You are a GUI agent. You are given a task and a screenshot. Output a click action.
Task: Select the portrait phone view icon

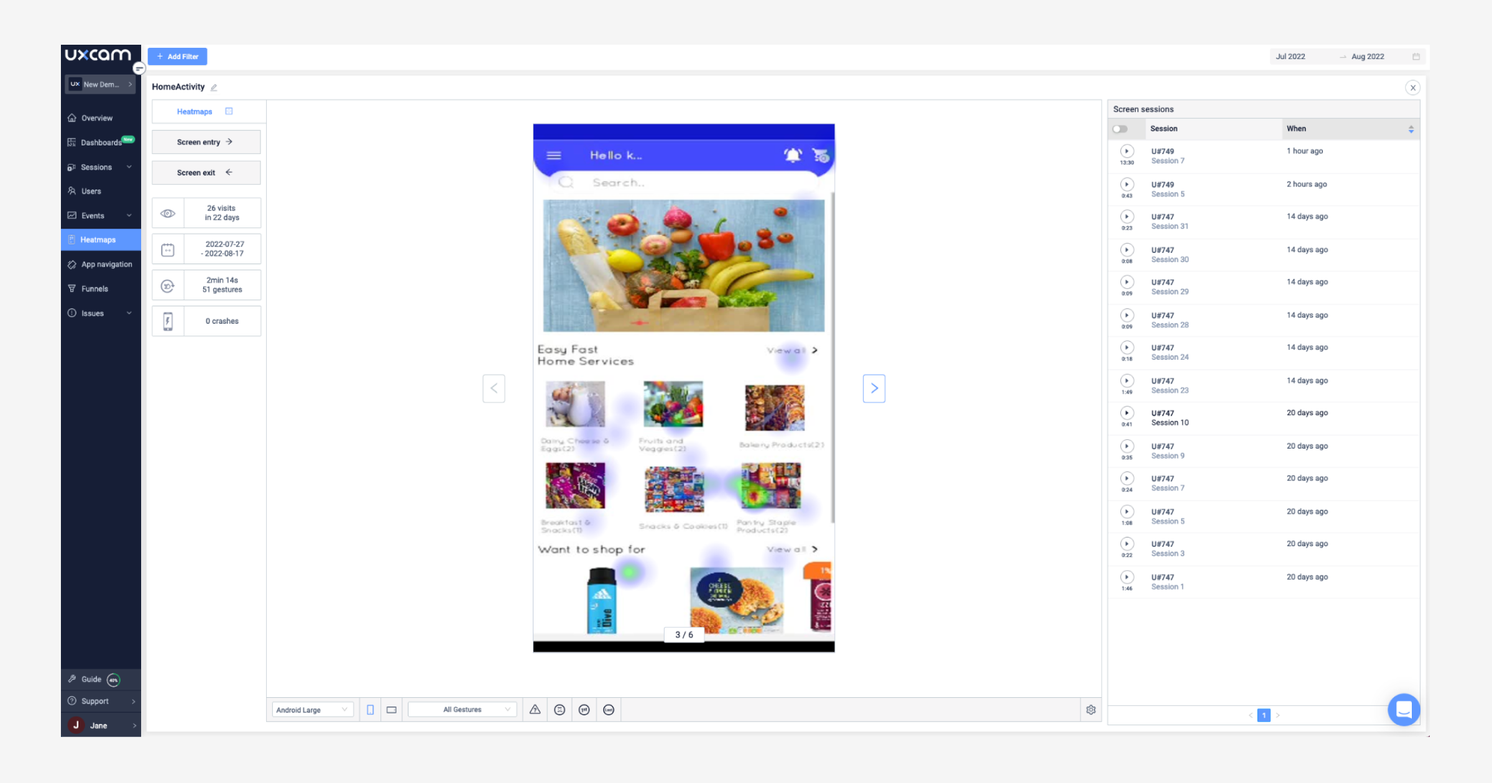click(370, 709)
